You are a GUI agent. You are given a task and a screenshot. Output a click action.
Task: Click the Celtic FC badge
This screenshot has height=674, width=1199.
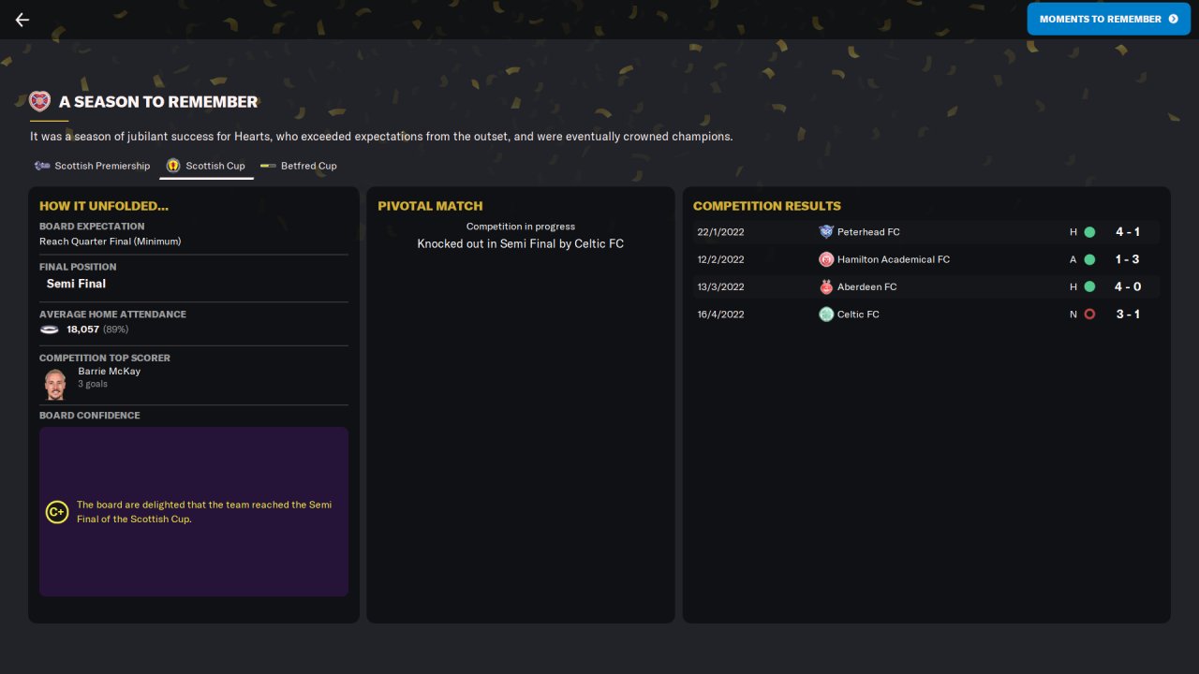tap(826, 315)
